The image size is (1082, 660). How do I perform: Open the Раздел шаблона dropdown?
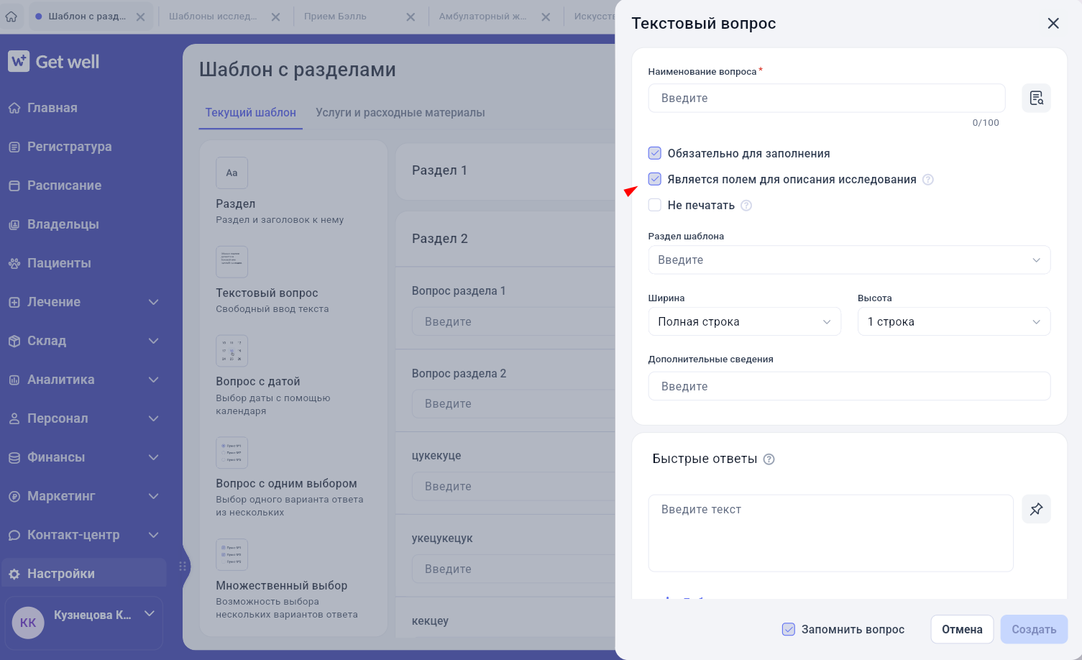coord(849,260)
